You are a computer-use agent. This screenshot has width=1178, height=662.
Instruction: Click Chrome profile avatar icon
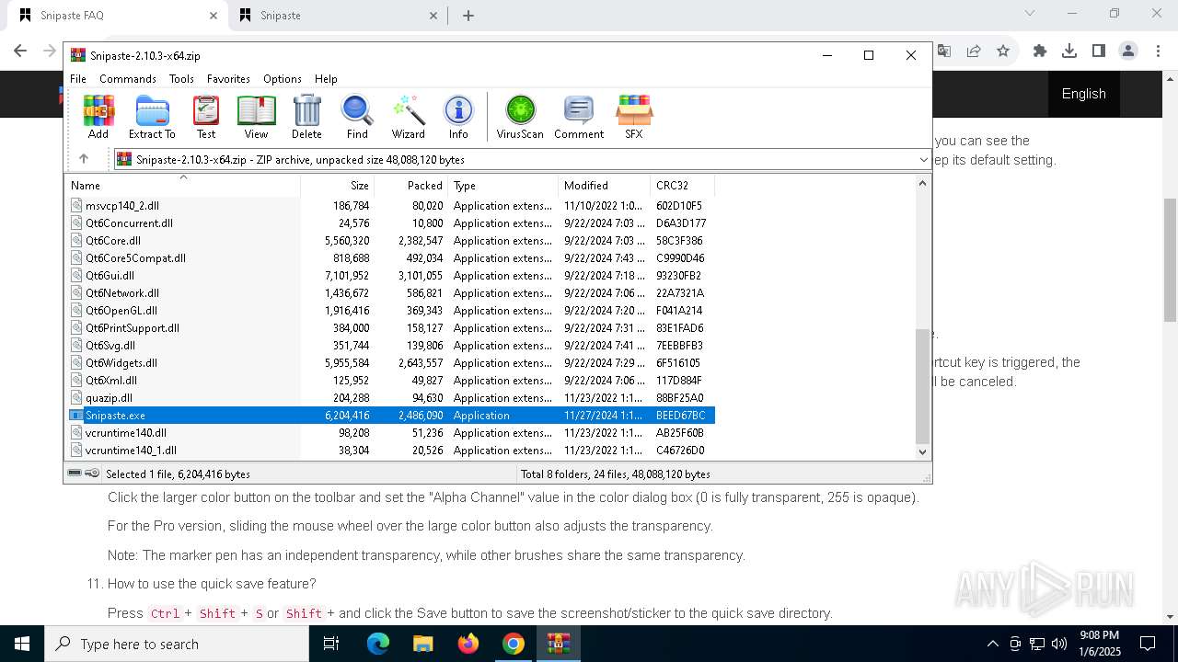(x=1128, y=51)
